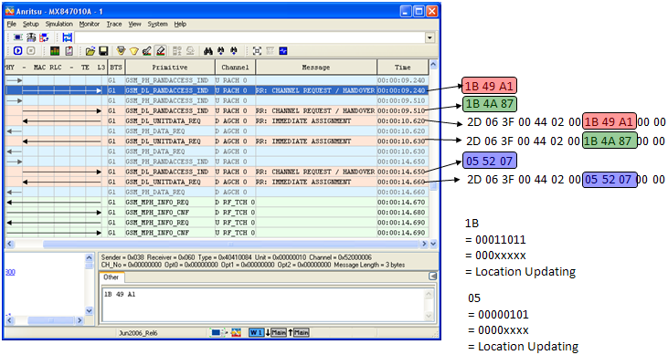
Task: Open the View menu
Action: pos(134,25)
